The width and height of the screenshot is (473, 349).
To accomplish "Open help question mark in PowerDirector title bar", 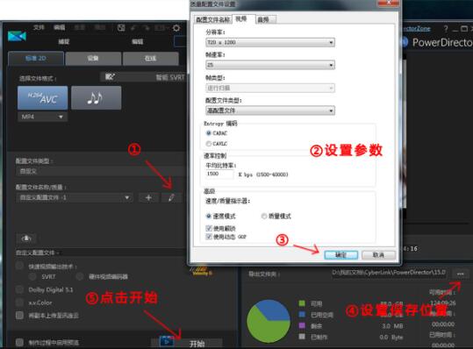I will click(x=446, y=29).
